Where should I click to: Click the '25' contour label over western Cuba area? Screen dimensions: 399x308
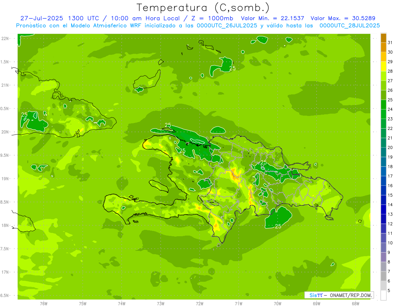click(x=24, y=115)
